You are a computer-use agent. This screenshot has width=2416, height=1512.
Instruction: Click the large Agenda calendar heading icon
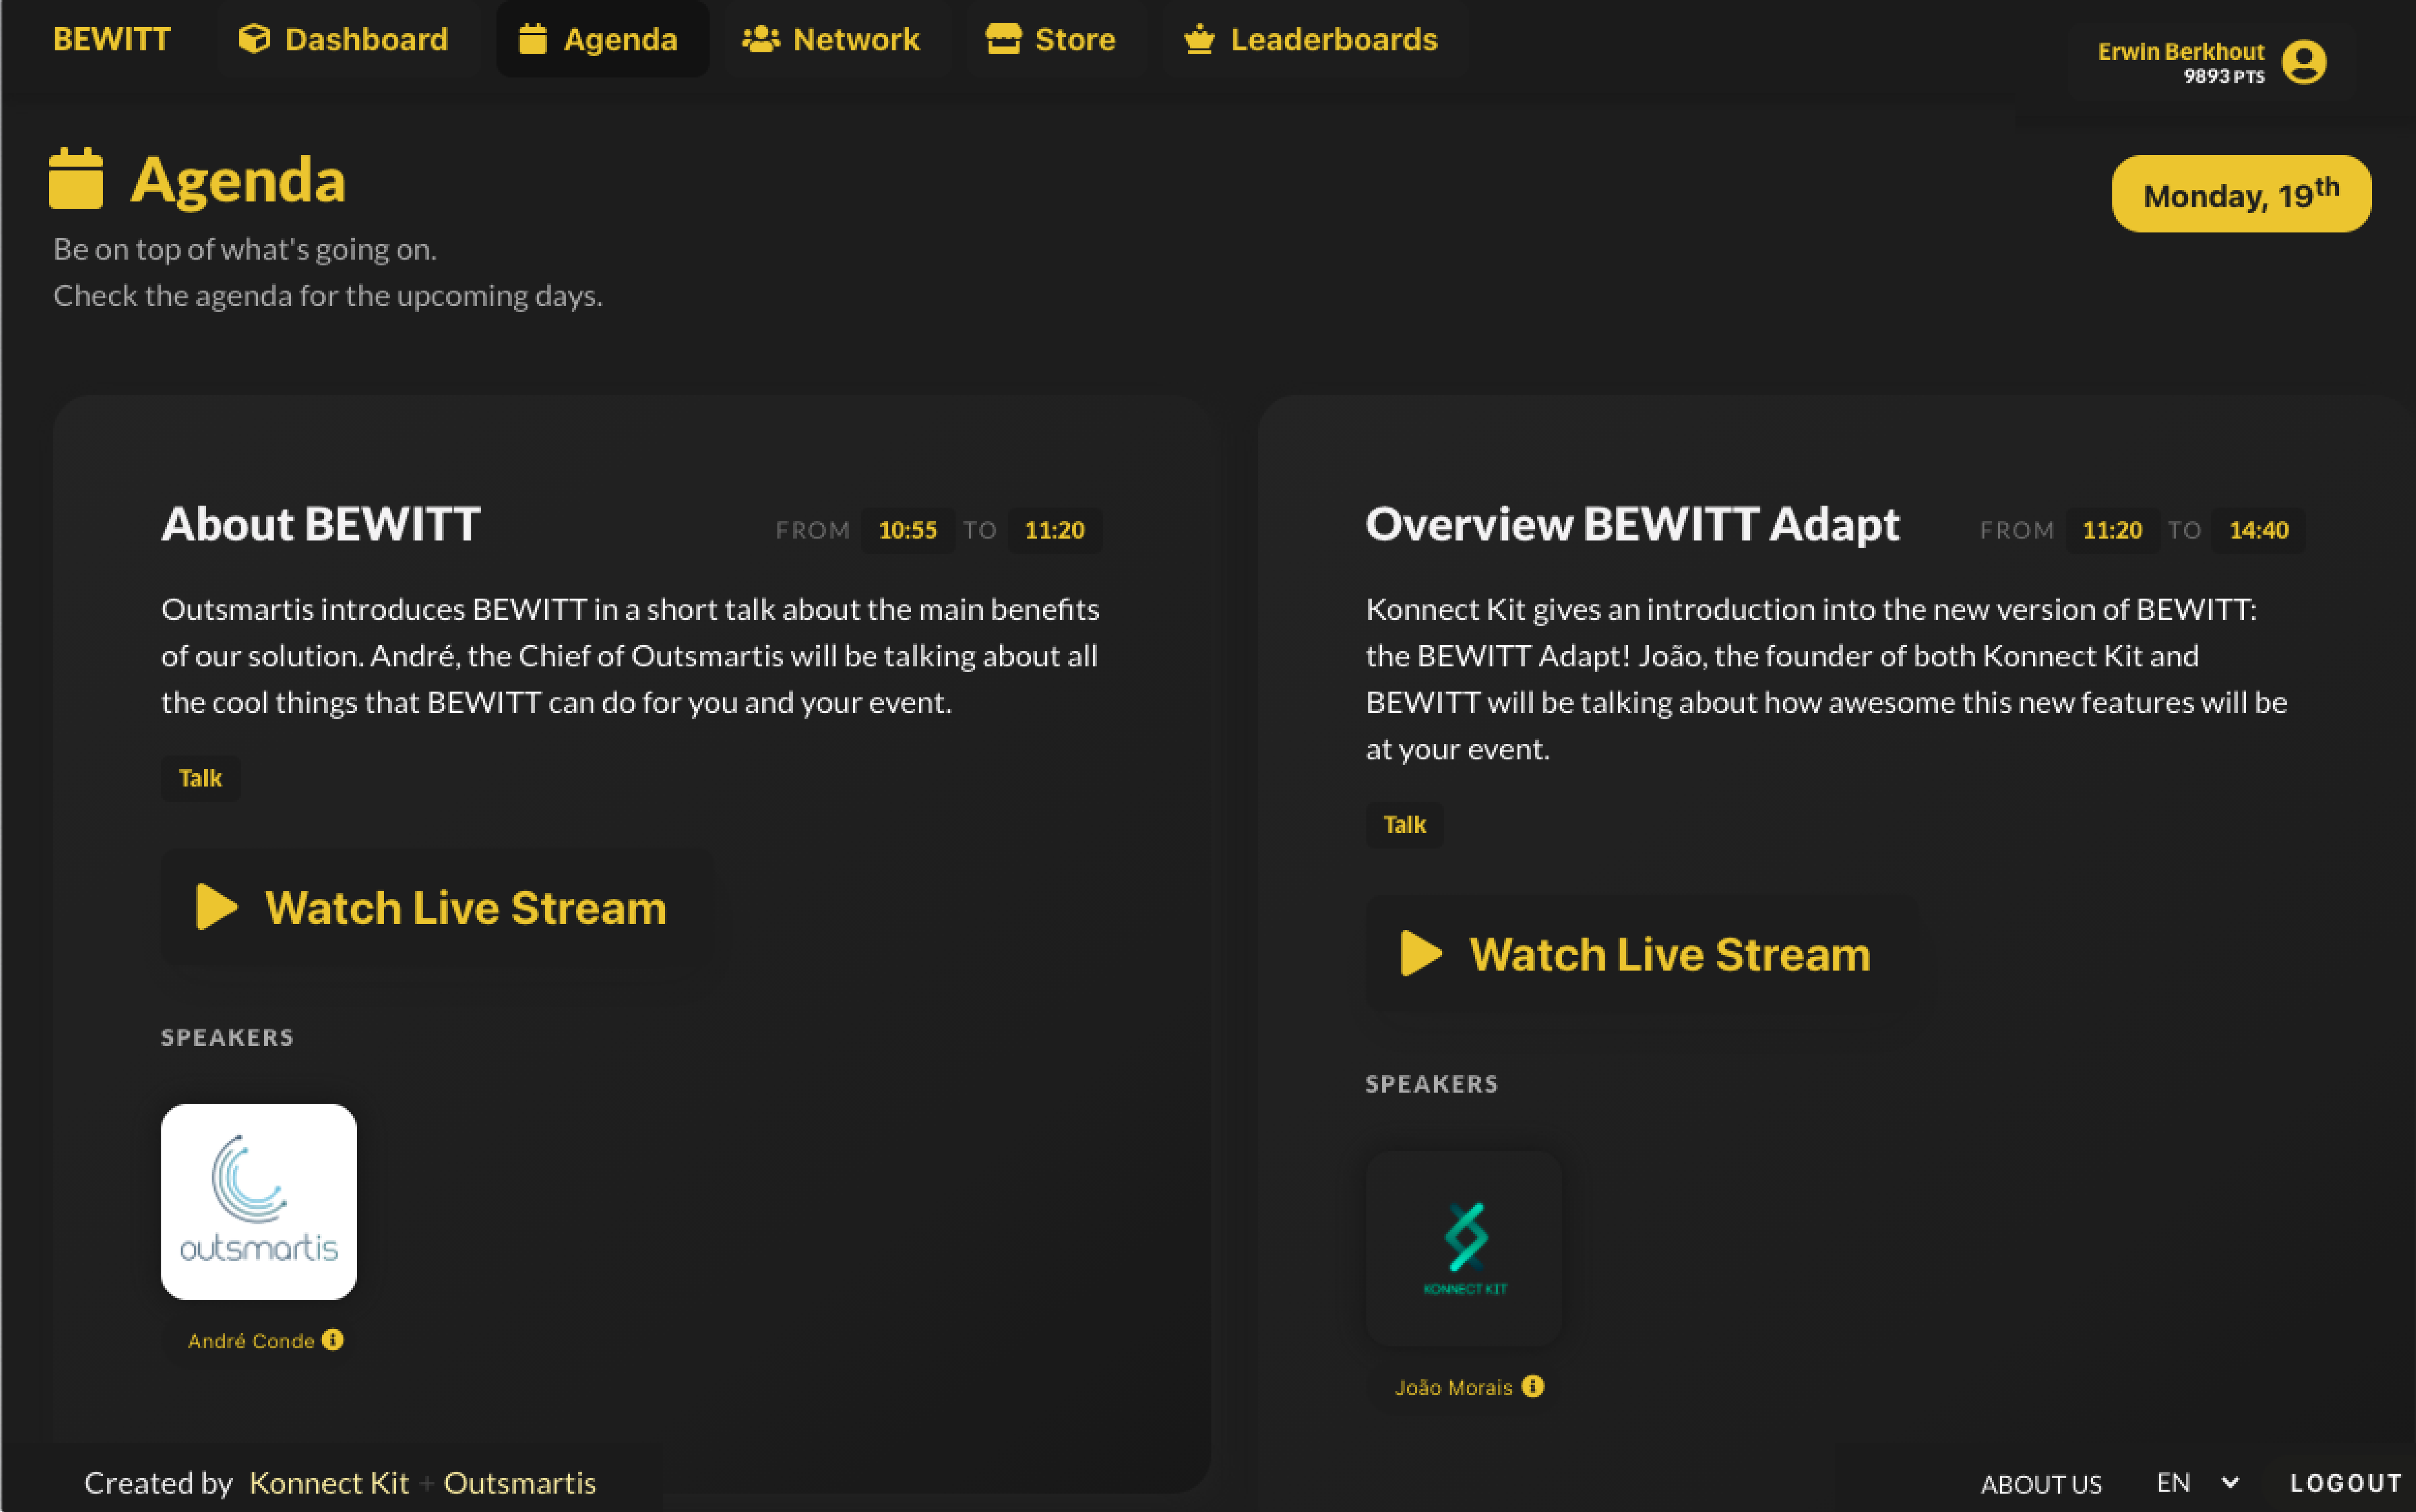click(x=76, y=179)
